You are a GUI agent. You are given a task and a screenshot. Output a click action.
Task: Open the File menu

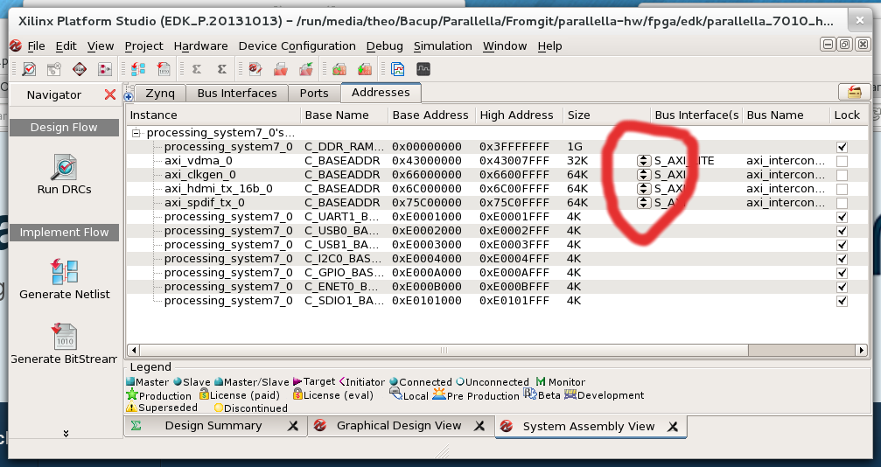coord(36,46)
